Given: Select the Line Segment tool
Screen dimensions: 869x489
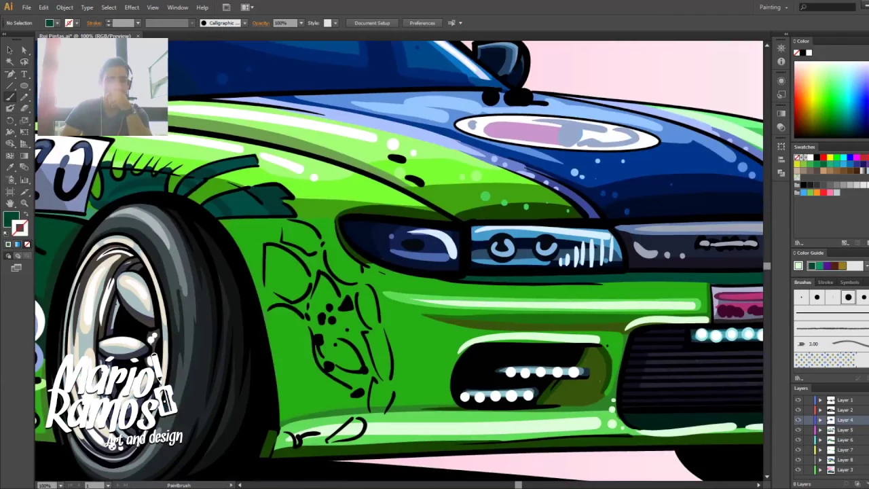Looking at the screenshot, I should 10,85.
